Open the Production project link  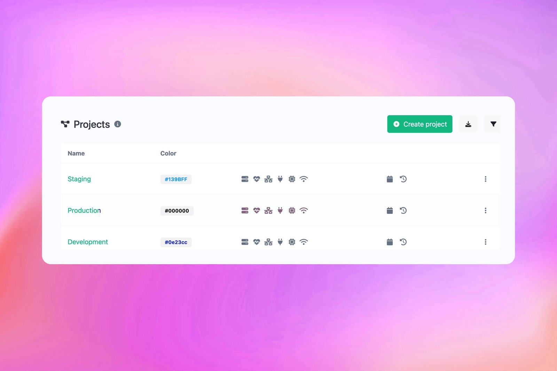(84, 210)
